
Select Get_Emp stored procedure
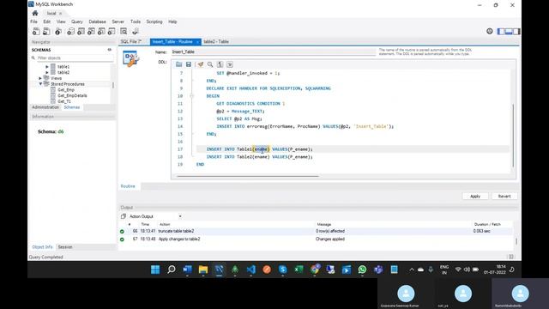[x=66, y=90]
